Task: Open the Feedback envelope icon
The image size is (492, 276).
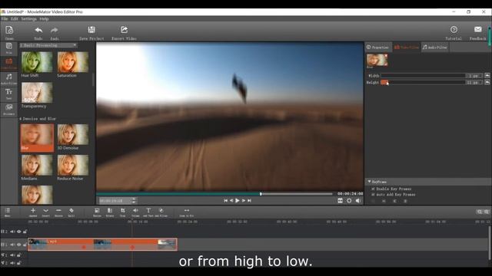Action: point(478,29)
